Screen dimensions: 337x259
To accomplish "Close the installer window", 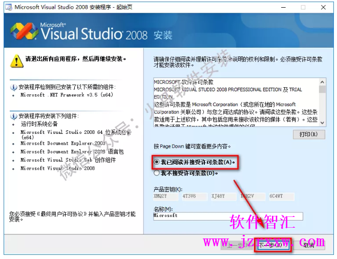I will pyautogui.click(x=323, y=7).
